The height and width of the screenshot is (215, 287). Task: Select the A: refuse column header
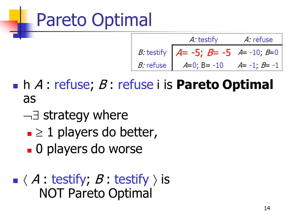coord(258,39)
